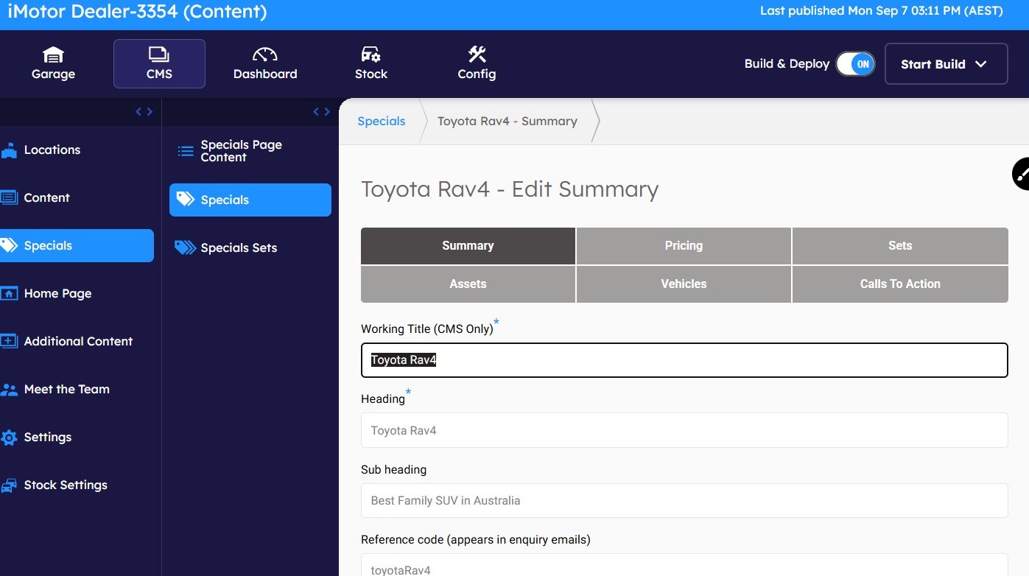
Task: Click the Meet the Team people icon
Action: [x=9, y=390]
